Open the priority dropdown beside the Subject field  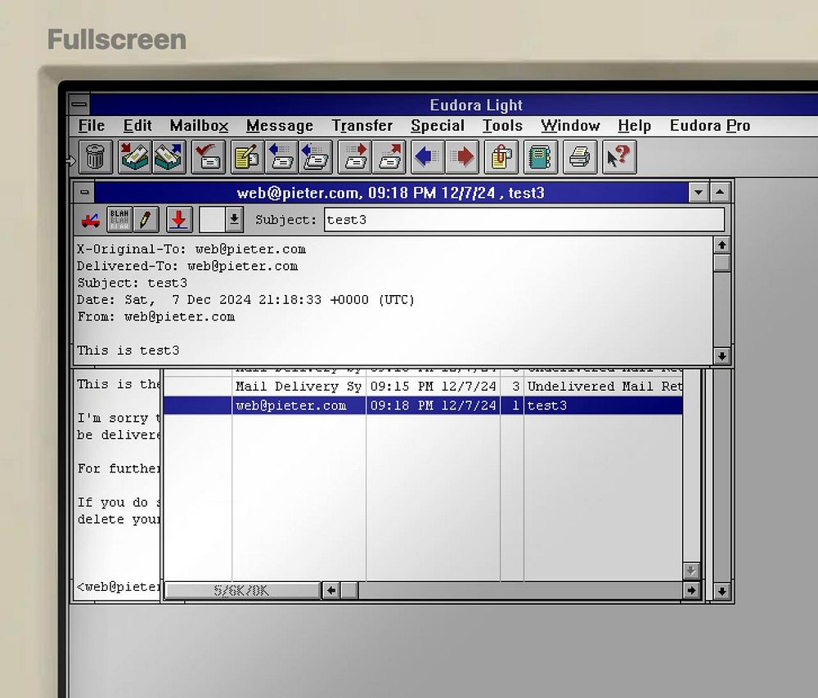(234, 220)
